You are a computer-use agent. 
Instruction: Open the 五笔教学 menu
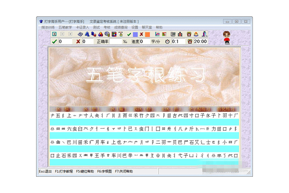point(65,27)
